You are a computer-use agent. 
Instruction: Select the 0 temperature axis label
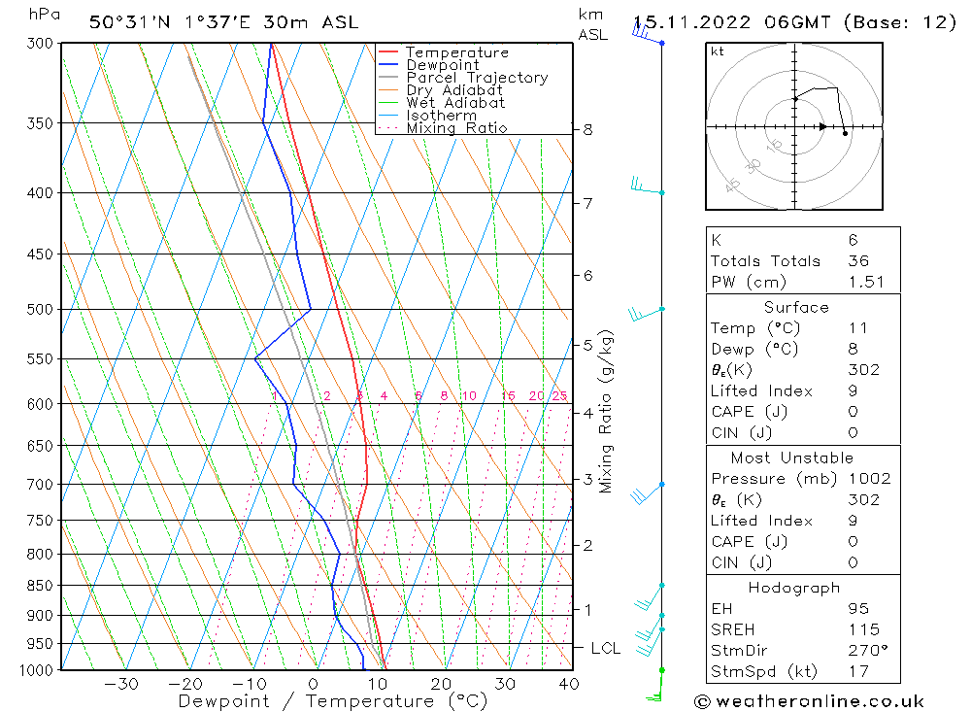click(314, 684)
